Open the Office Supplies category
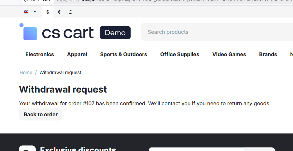 [x=180, y=55]
